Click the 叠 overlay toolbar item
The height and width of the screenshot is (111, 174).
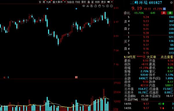pos(89,2)
